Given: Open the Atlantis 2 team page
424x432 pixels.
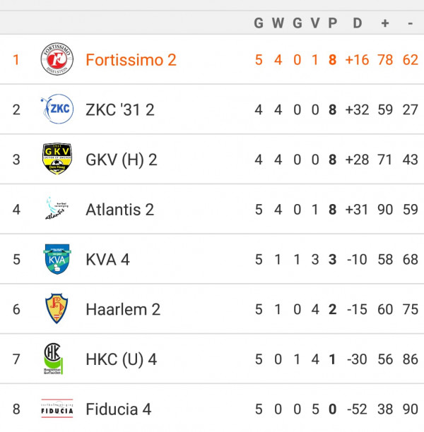Looking at the screenshot, I should 119,210.
